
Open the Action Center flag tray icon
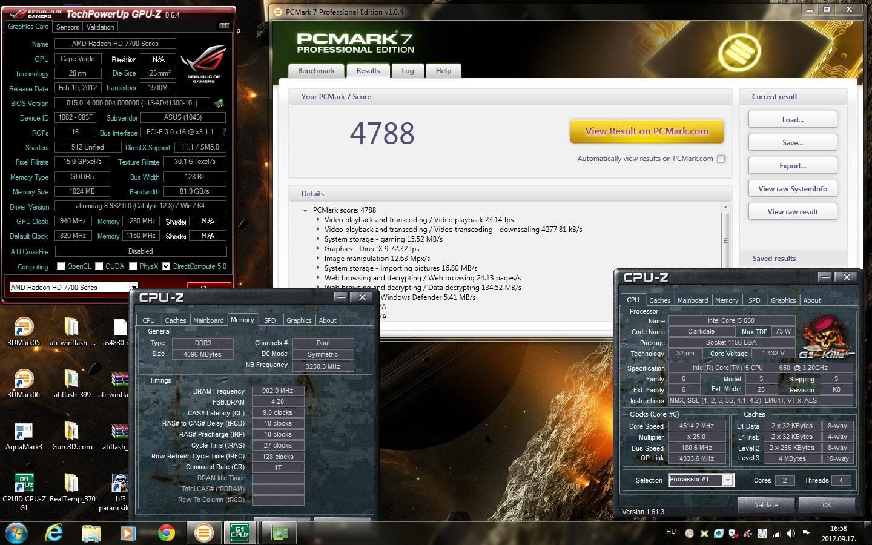[805, 533]
